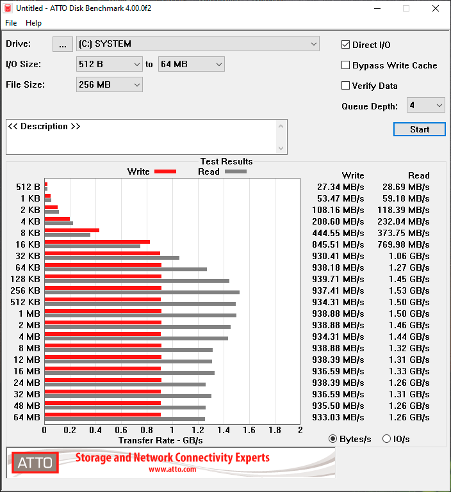The image size is (451, 492).
Task: Click the Storage and Network Connectivity Experts banner text
Action: (x=172, y=457)
